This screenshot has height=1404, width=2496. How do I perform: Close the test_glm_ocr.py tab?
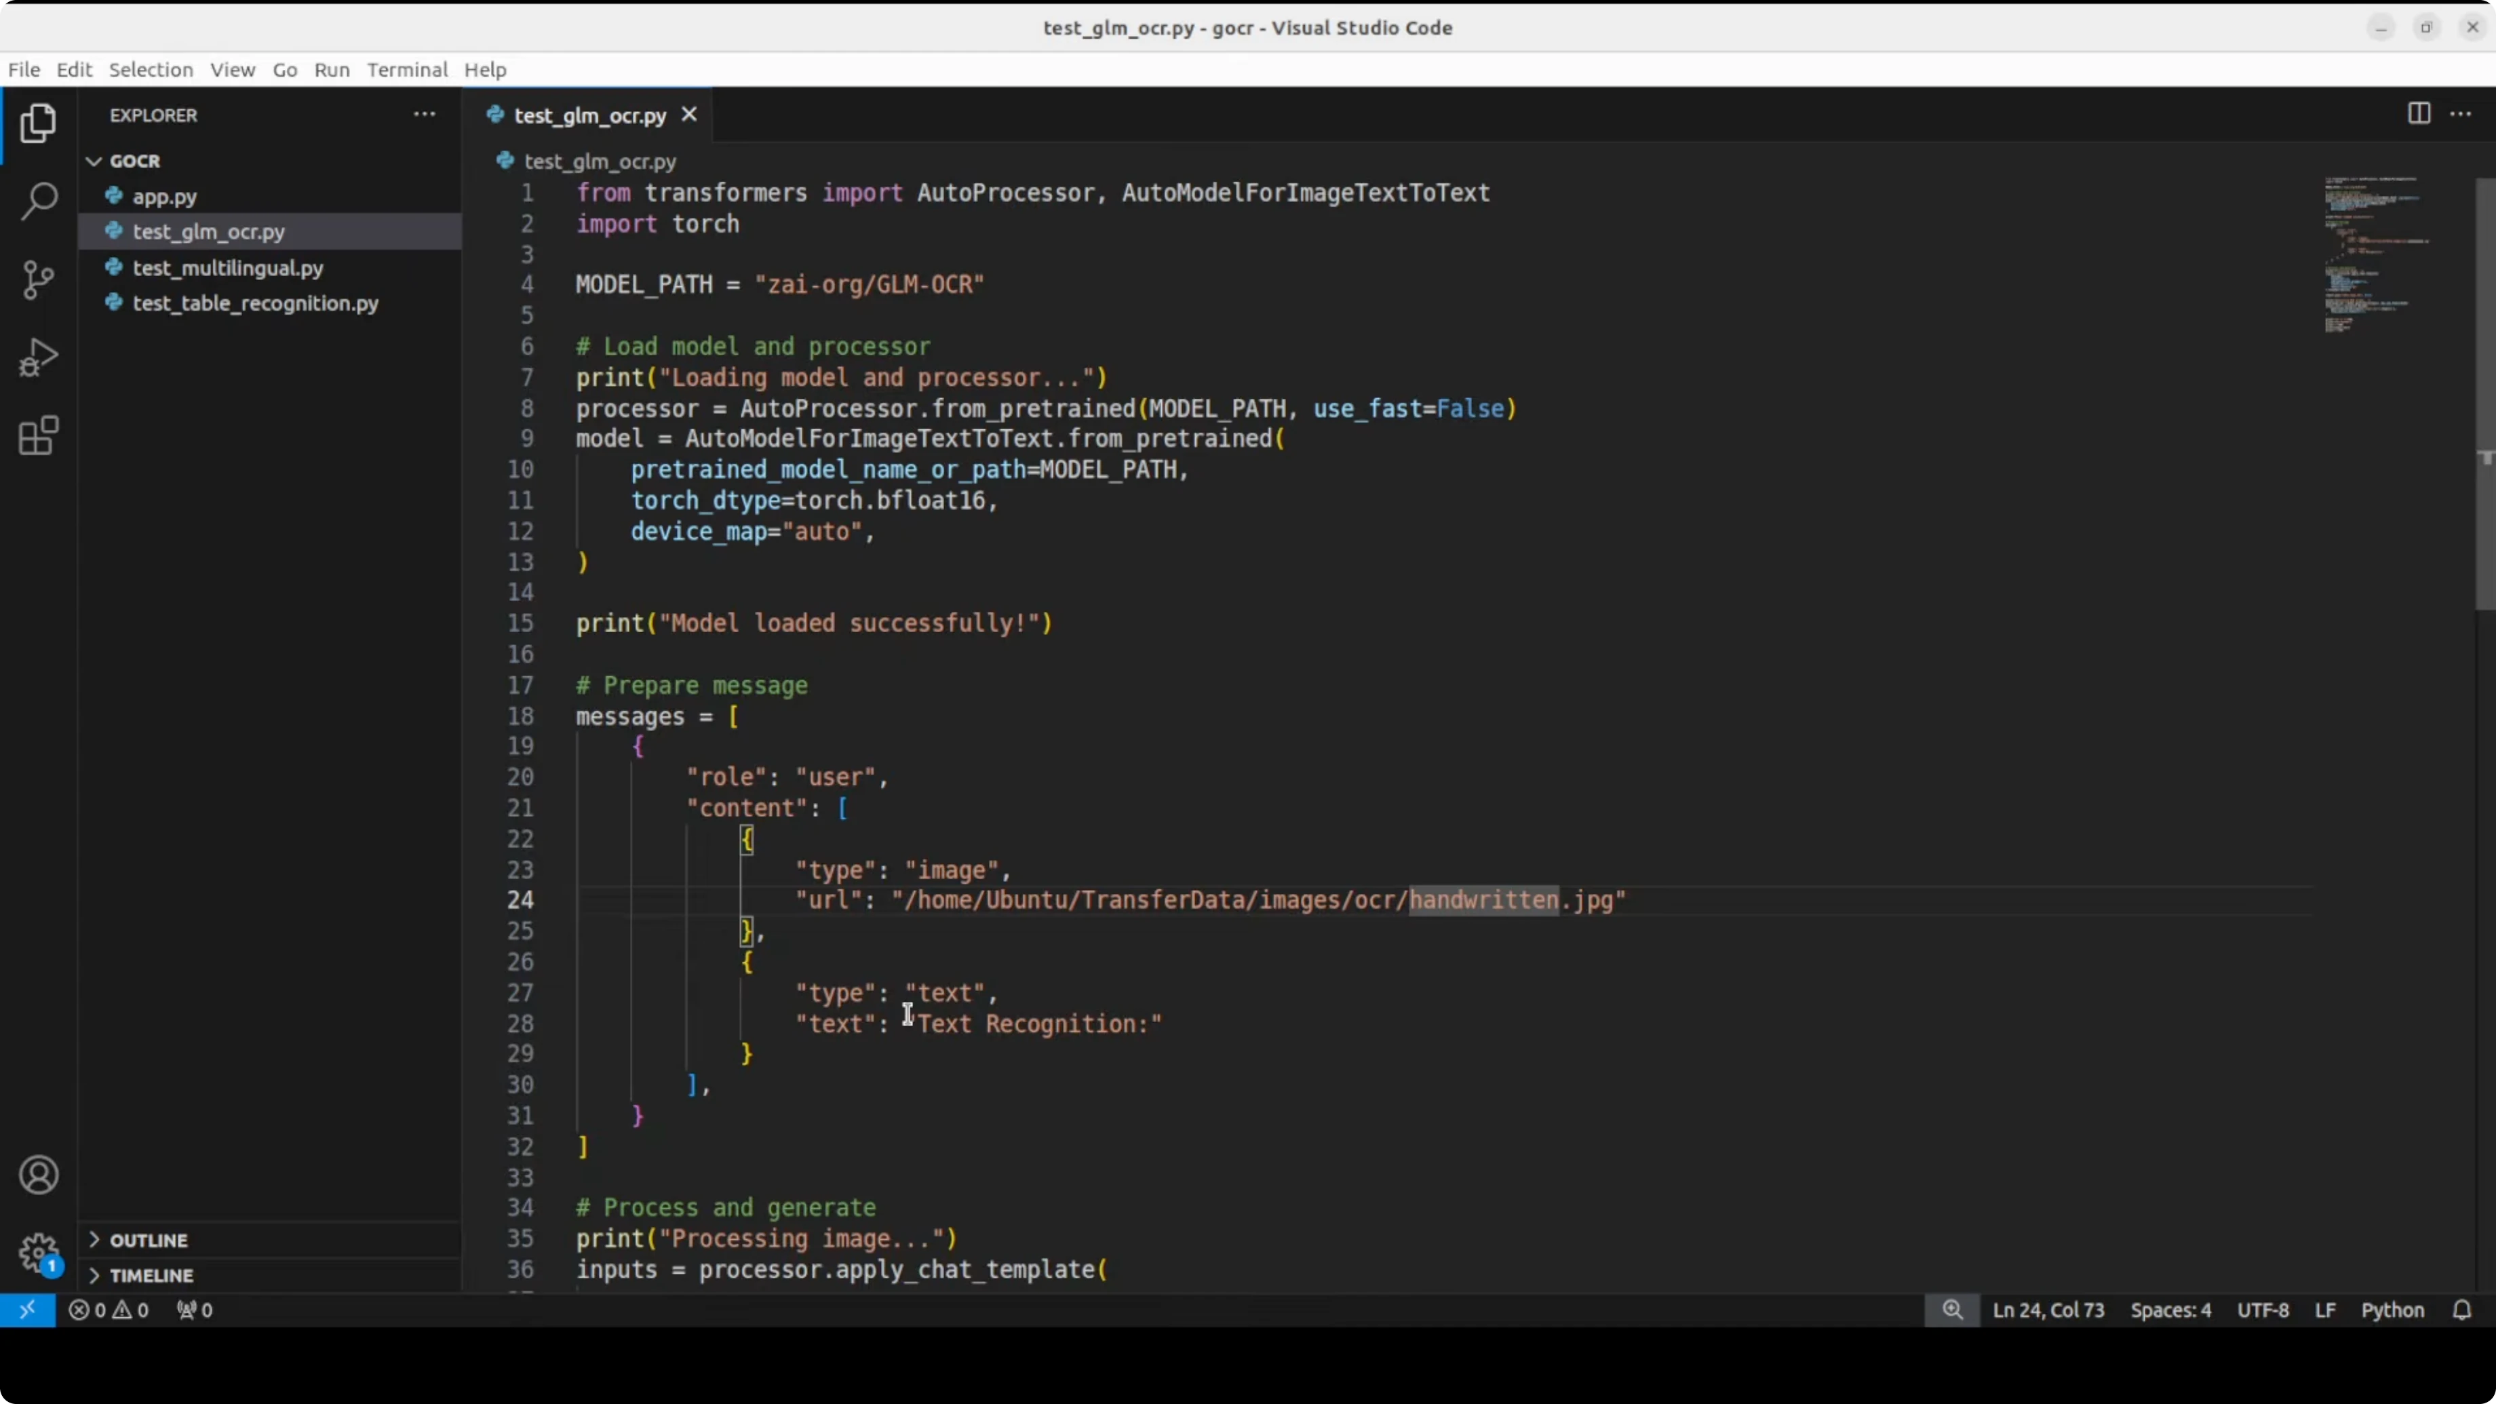(689, 115)
